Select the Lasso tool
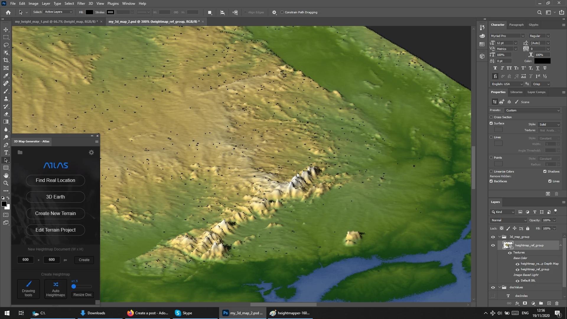567x319 pixels. 6,45
